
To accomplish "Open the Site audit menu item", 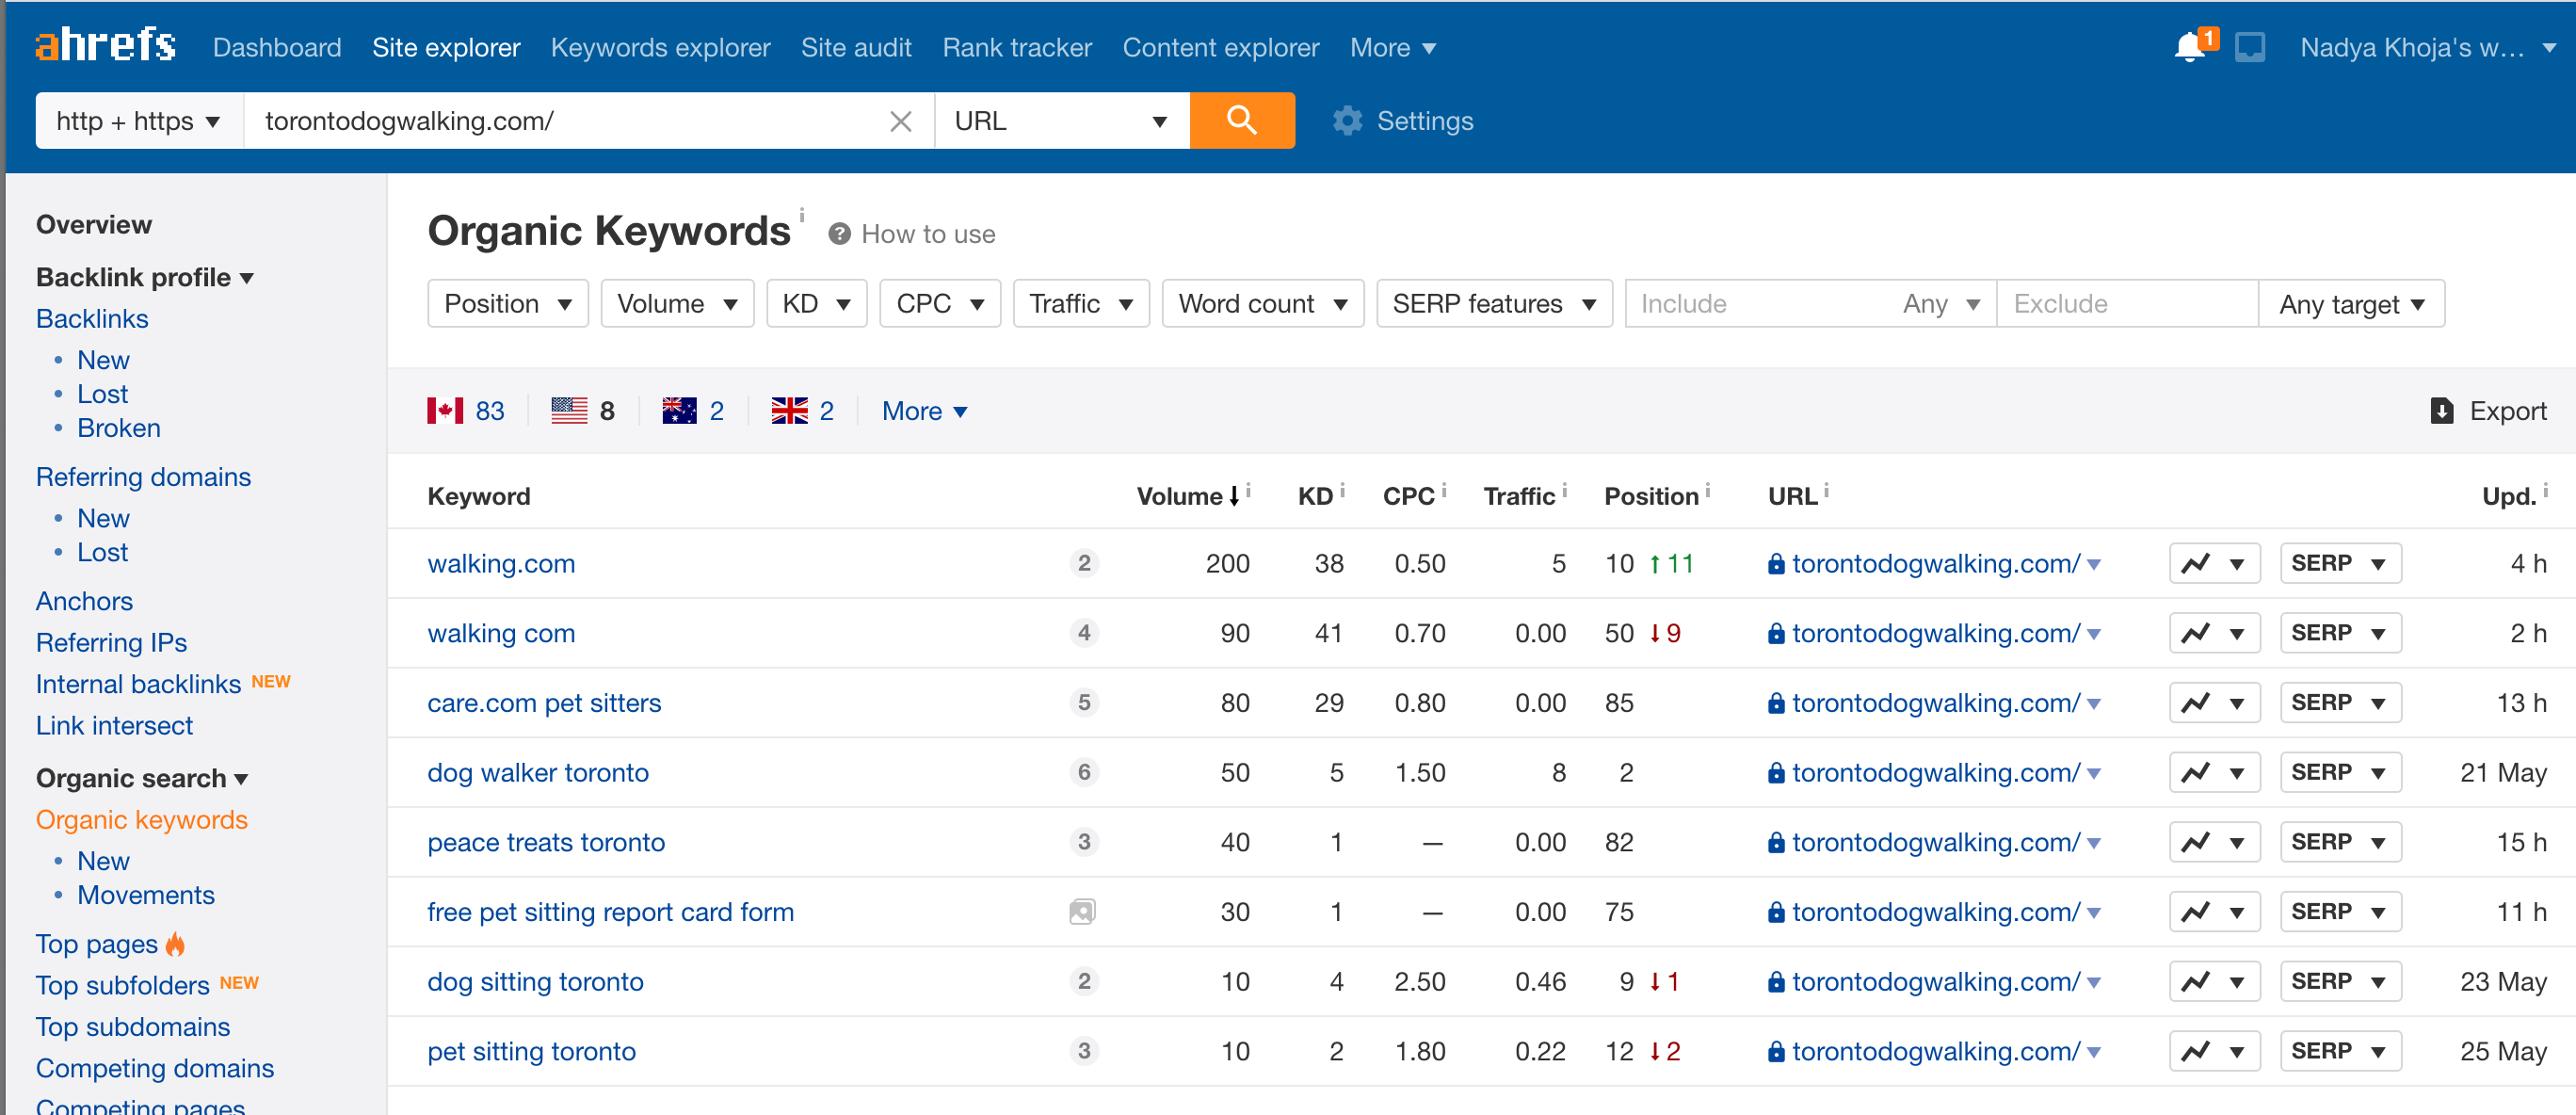I will pyautogui.click(x=855, y=47).
